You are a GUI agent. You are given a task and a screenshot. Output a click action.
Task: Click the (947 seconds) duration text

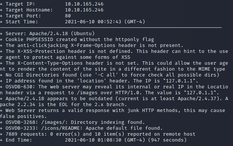click(x=167, y=140)
